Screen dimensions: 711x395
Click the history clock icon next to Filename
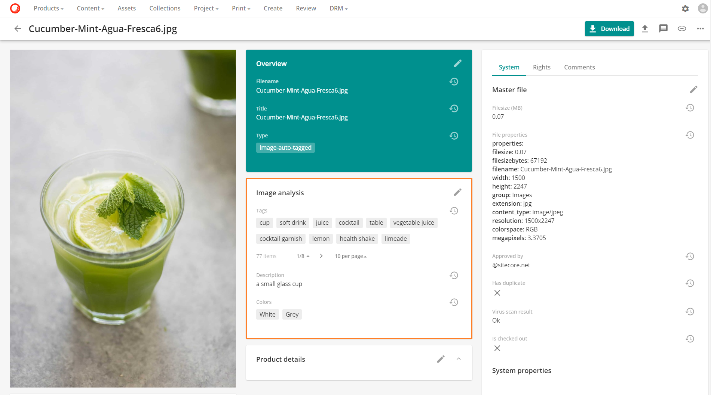point(454,81)
